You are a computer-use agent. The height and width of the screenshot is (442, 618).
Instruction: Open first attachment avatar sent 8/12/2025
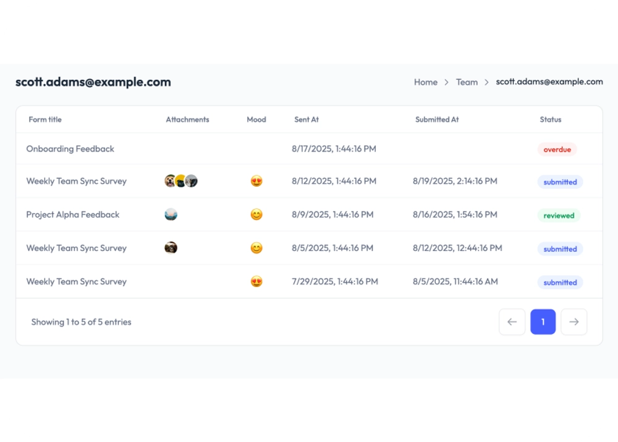pos(171,181)
